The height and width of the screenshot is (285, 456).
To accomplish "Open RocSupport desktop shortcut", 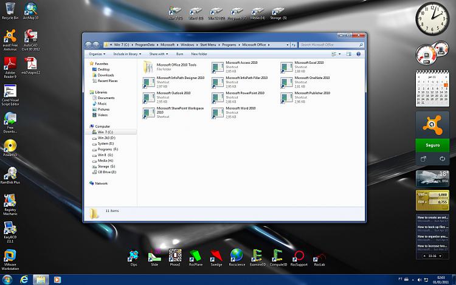I will (x=299, y=258).
